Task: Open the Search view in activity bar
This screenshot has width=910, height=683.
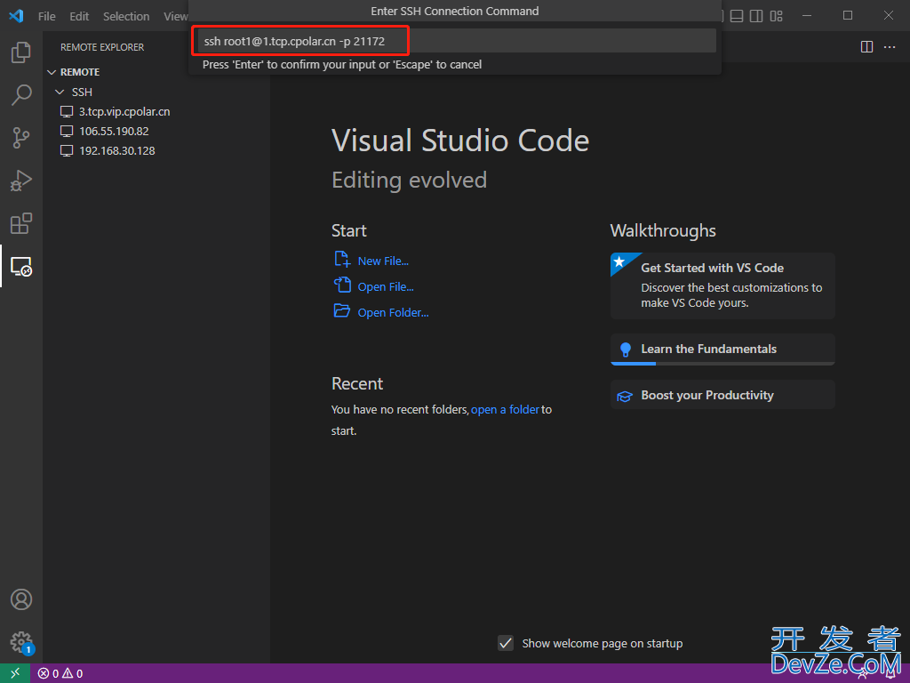Action: [21, 94]
